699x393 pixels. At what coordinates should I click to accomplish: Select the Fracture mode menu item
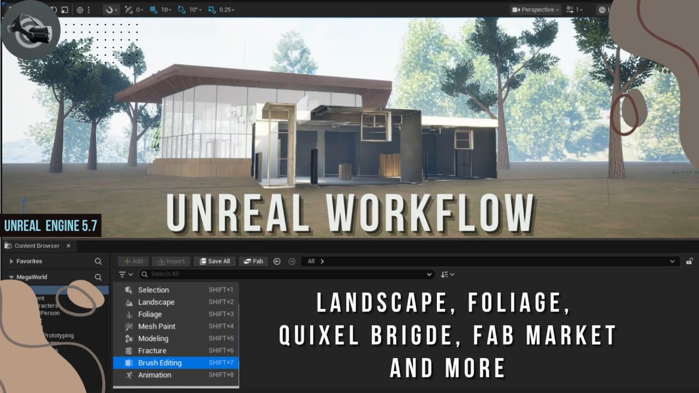[176, 350]
